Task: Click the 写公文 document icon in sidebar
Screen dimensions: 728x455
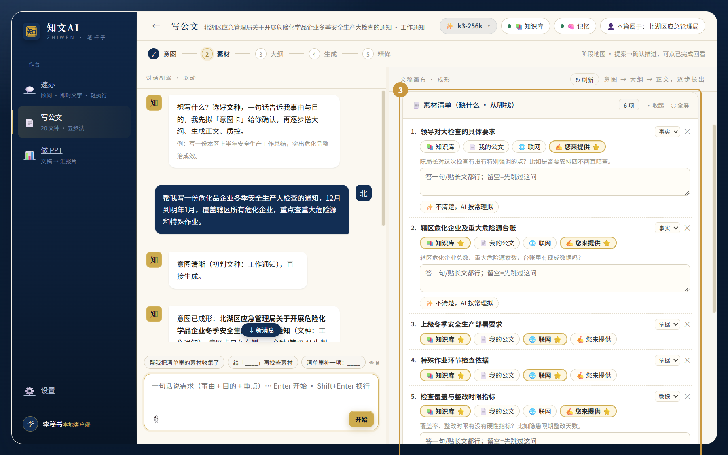Action: click(x=30, y=123)
